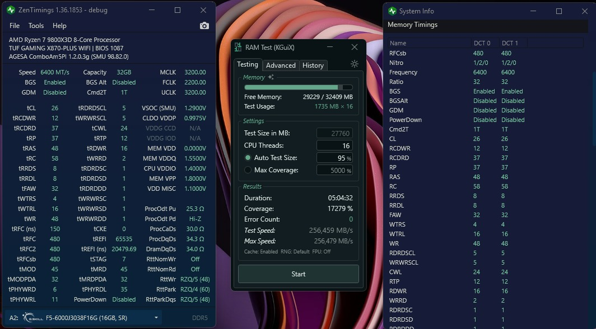Image resolution: width=596 pixels, height=329 pixels.
Task: Click the CPU Threads input field
Action: click(x=334, y=145)
